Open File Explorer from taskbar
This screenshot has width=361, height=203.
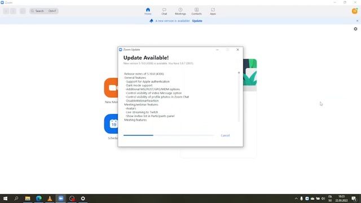coord(28,198)
